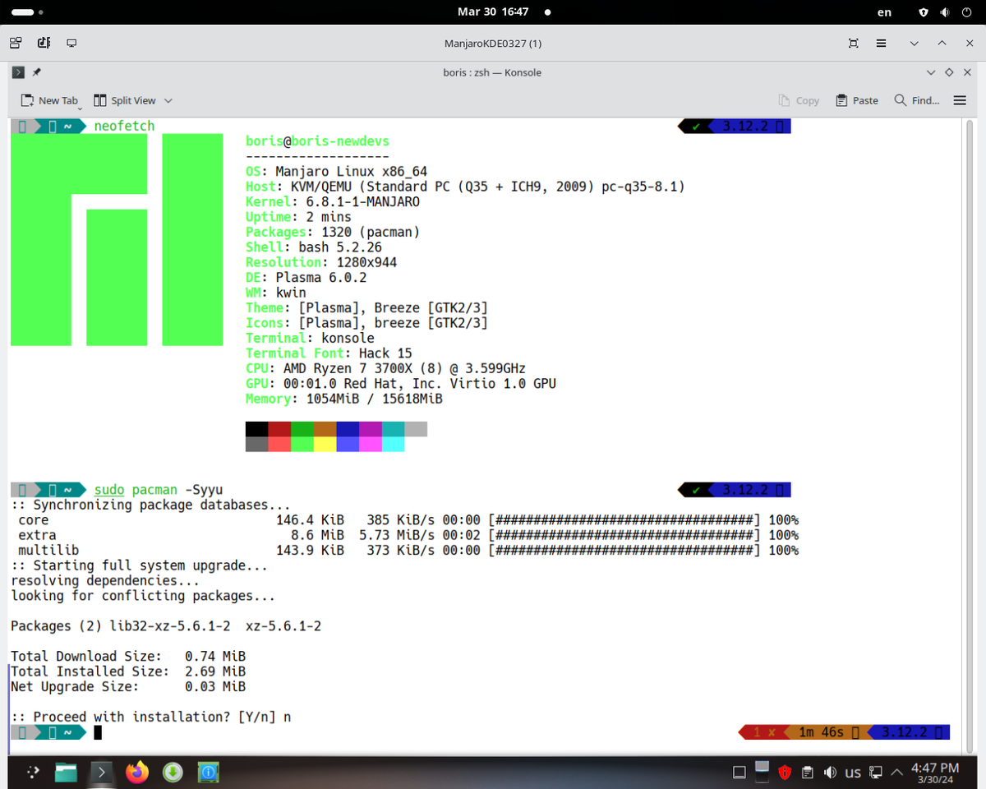
Task: Click the show desktop tray icon
Action: click(739, 773)
